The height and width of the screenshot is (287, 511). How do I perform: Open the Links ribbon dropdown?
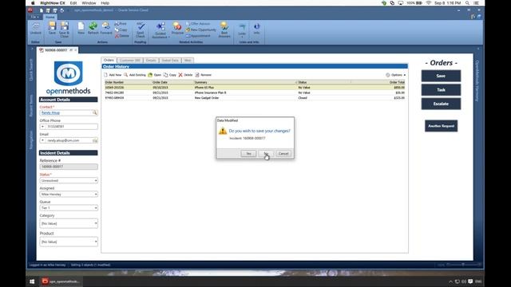(x=242, y=30)
